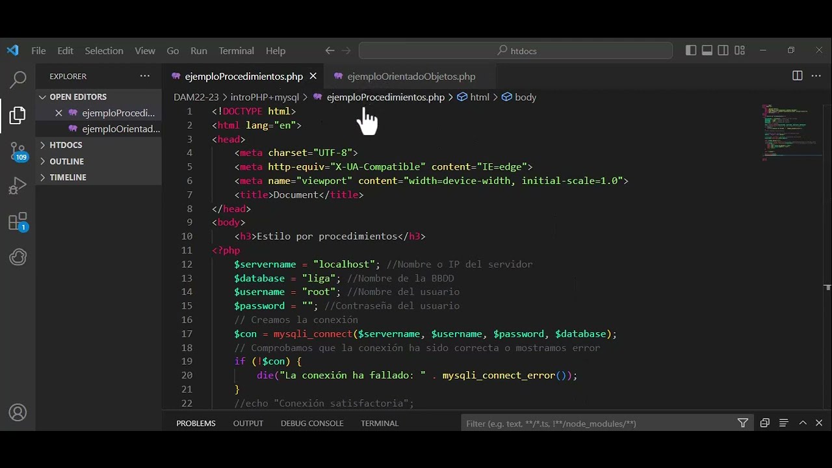The width and height of the screenshot is (832, 468).
Task: Select the ejemploProcedimientos.php editor tab
Action: pos(244,76)
